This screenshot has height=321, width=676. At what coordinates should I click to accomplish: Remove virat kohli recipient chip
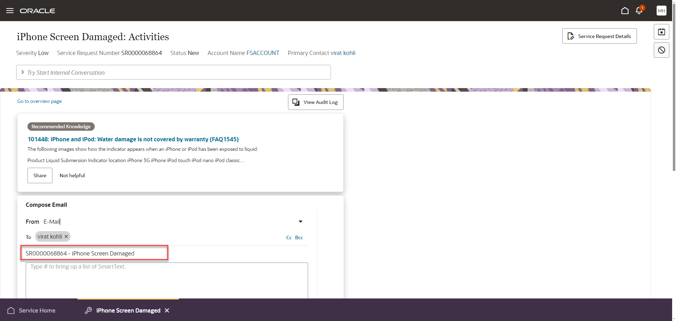[66, 236]
